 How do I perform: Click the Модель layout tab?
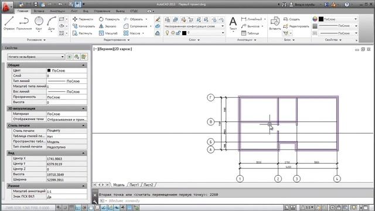[119, 185]
